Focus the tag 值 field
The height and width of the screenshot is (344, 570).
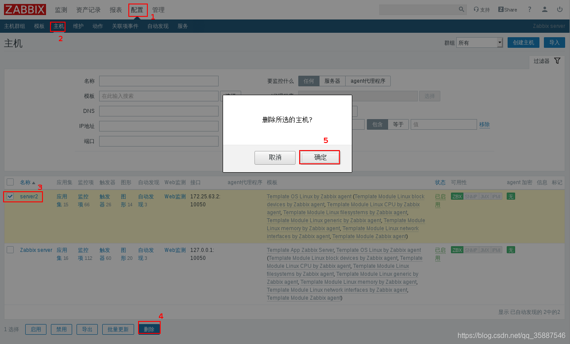click(444, 124)
